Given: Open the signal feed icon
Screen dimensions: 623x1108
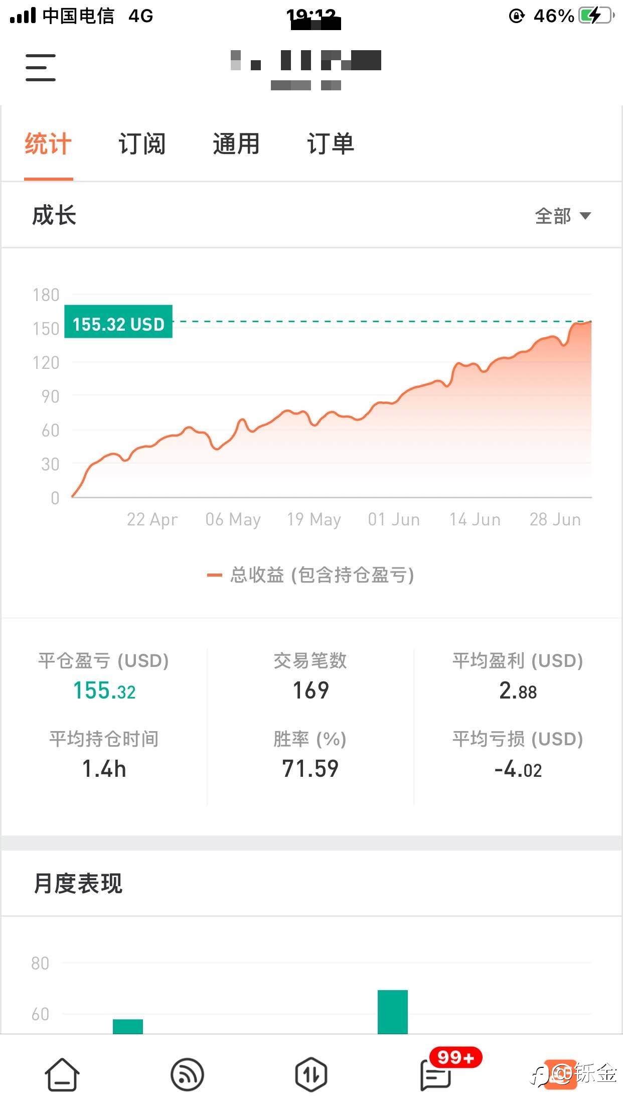Looking at the screenshot, I should (187, 1075).
